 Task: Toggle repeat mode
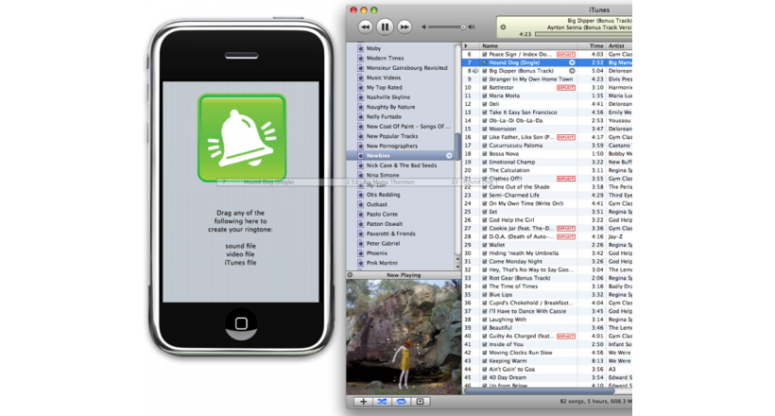click(402, 402)
